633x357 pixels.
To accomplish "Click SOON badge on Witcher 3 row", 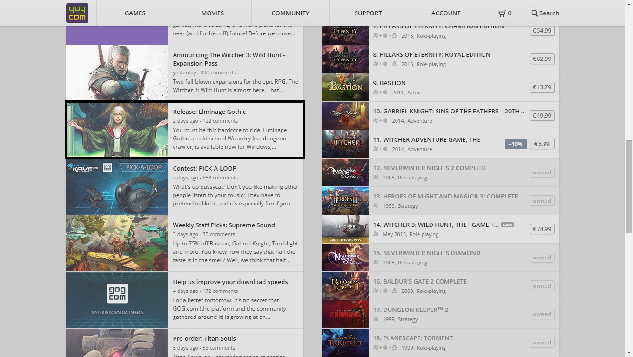I will (507, 225).
